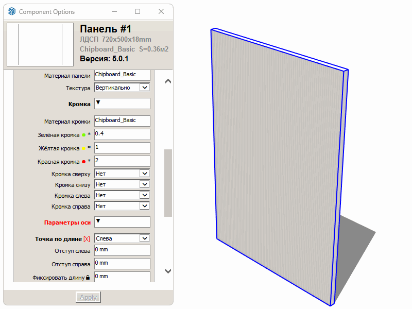Click the Материал панели input field
This screenshot has height=309, width=412.
(122, 75)
